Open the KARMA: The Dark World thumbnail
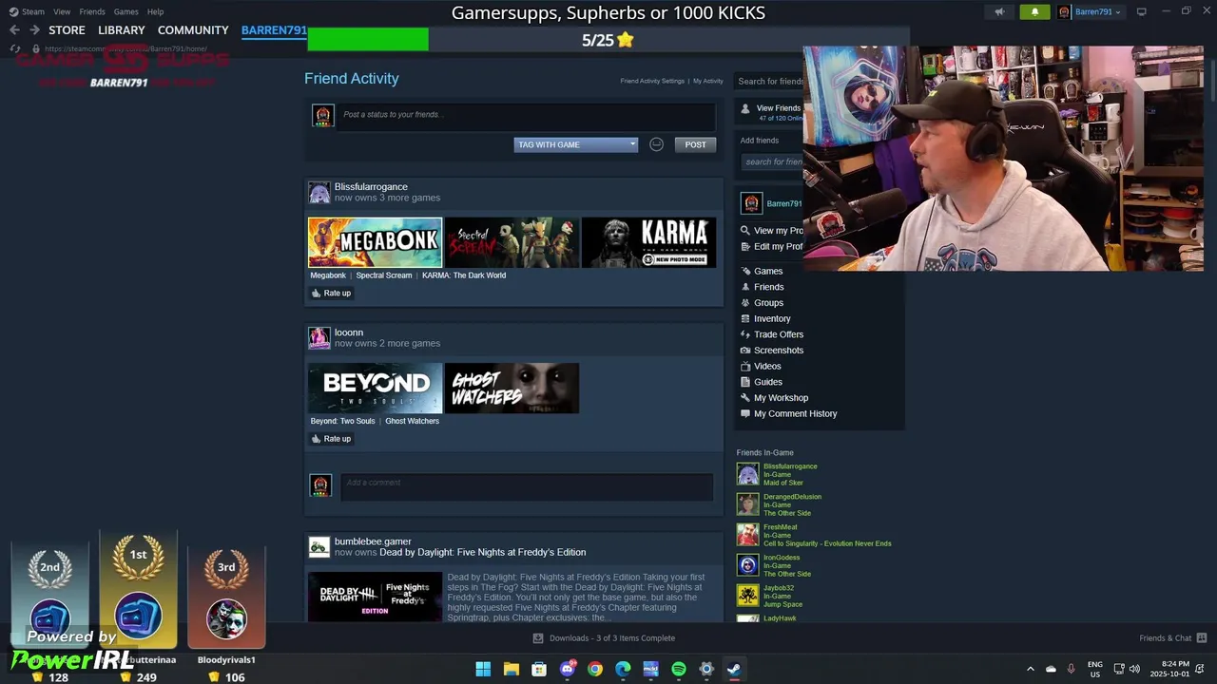This screenshot has width=1217, height=684. [648, 242]
